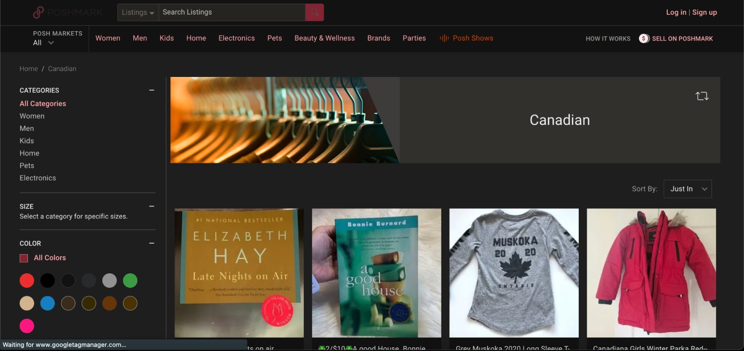Click Sell on Poshmark
744x351 pixels.
point(682,38)
